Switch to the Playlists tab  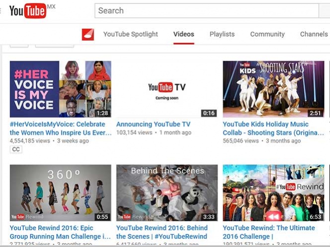222,34
